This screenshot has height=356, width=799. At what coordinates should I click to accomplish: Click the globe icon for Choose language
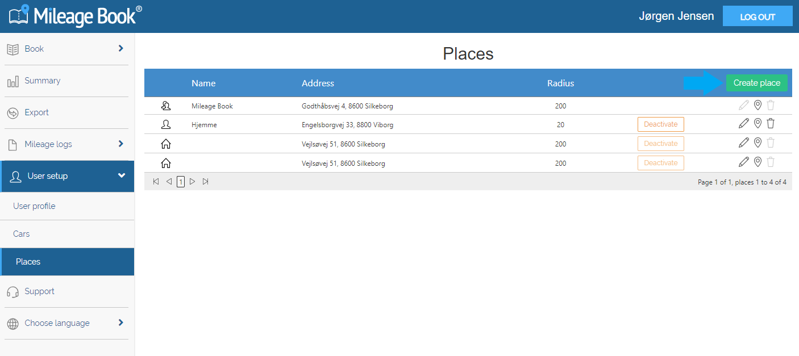[x=13, y=324]
